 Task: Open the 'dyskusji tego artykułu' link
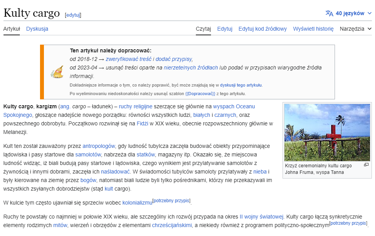(x=241, y=85)
